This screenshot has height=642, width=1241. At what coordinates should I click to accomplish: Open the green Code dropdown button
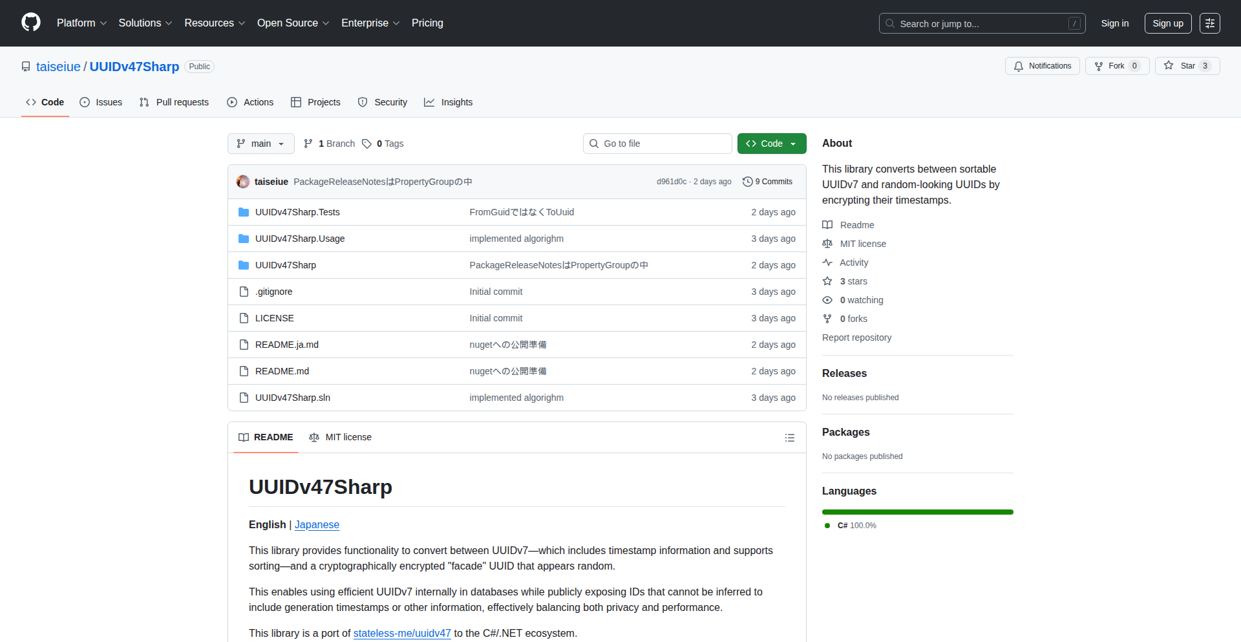point(772,144)
